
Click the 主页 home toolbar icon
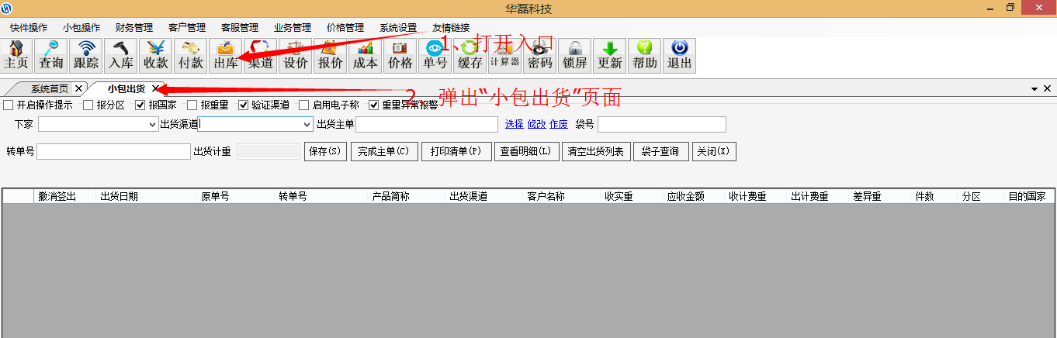(17, 55)
